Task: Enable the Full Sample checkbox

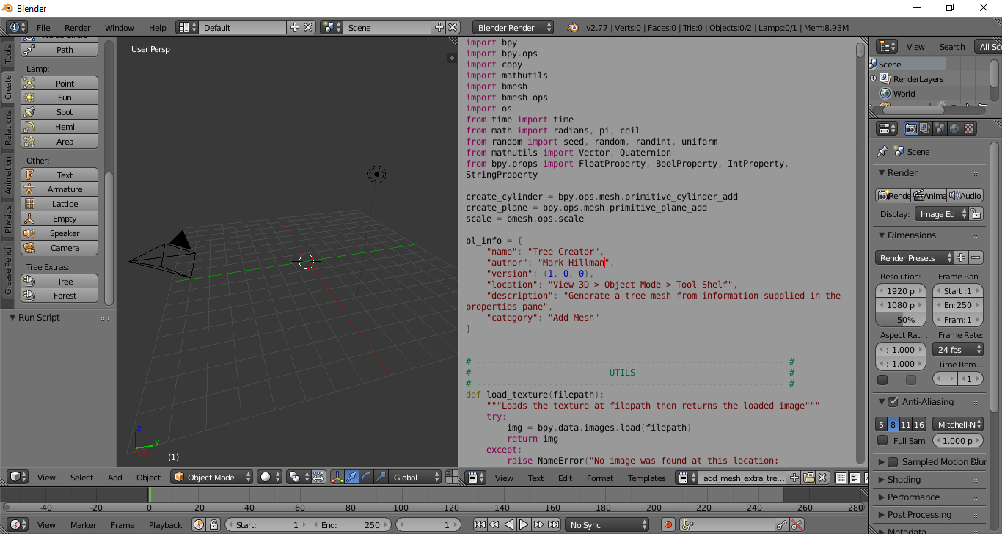Action: pyautogui.click(x=882, y=440)
